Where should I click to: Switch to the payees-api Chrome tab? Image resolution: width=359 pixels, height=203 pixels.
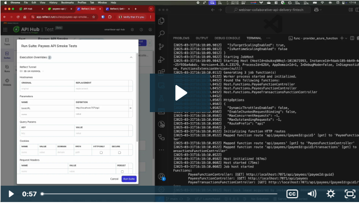tap(60, 9)
